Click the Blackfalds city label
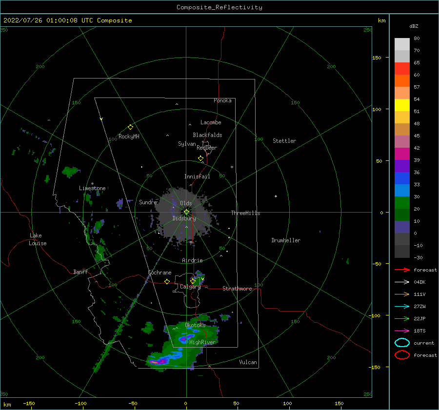Image resolution: width=439 pixels, height=410 pixels. pyautogui.click(x=207, y=135)
